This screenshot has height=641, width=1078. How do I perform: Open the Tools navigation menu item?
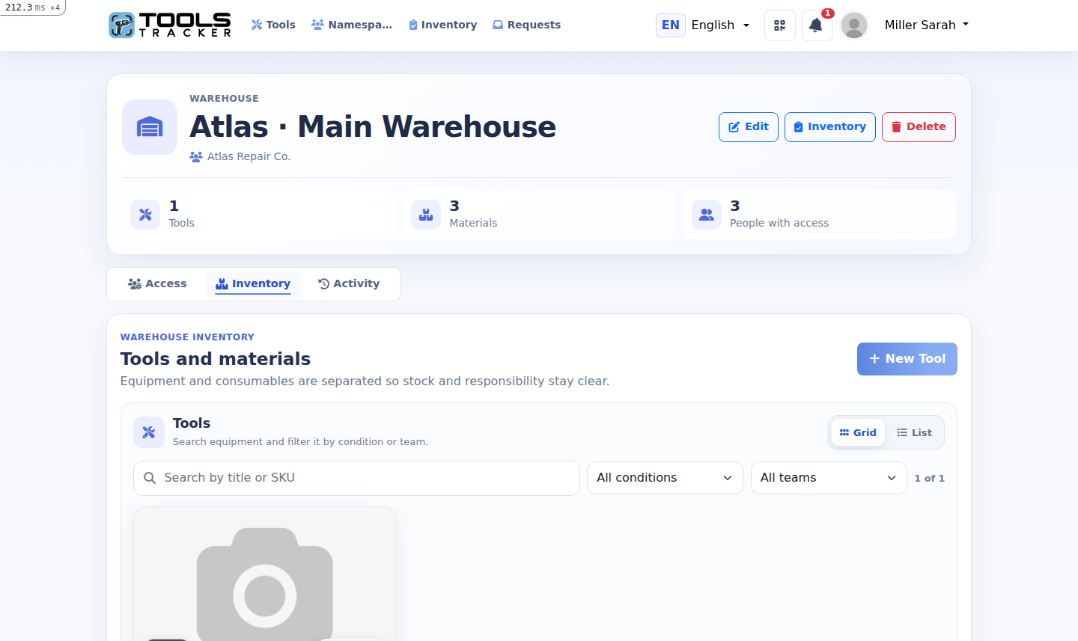273,25
